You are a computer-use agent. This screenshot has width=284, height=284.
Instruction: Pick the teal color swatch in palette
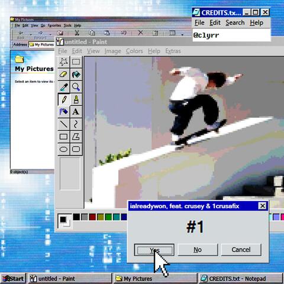tap(117, 217)
